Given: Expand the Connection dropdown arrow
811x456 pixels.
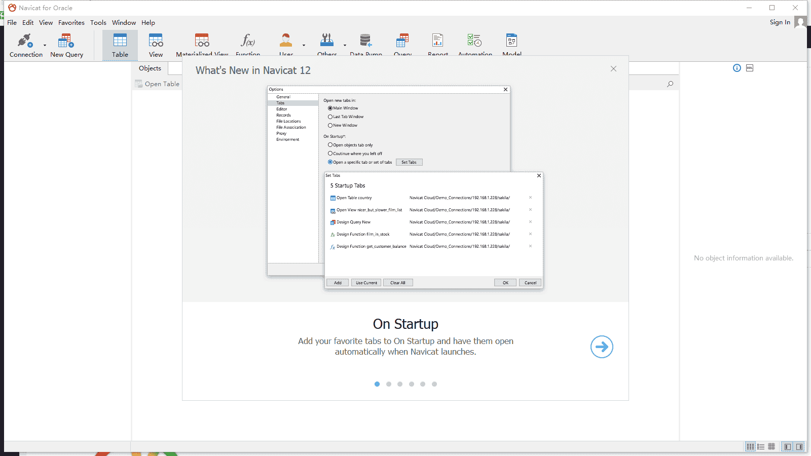Looking at the screenshot, I should pyautogui.click(x=45, y=46).
